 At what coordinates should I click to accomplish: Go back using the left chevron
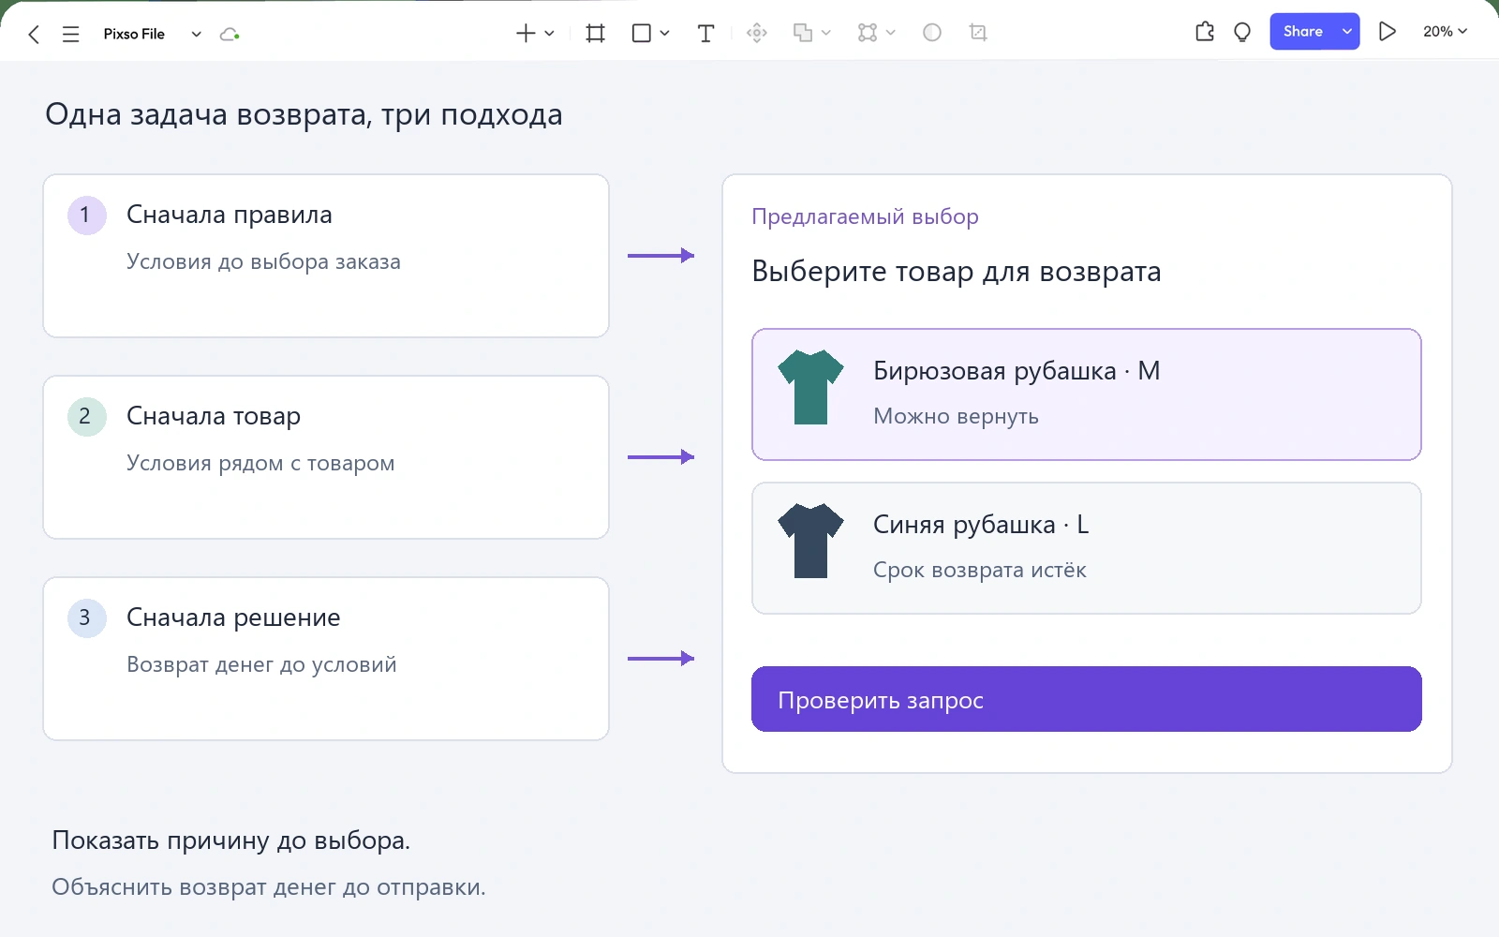34,34
